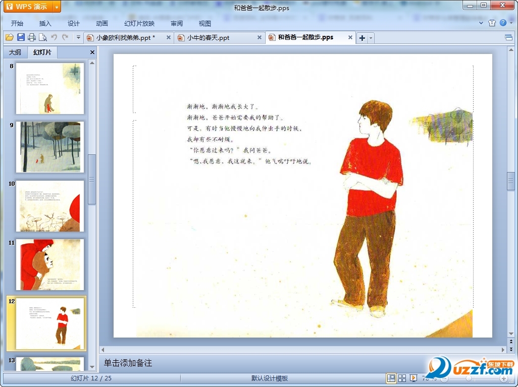The height and width of the screenshot is (387, 518).
Task: Select the 幻灯片 panel tab
Action: (42, 52)
